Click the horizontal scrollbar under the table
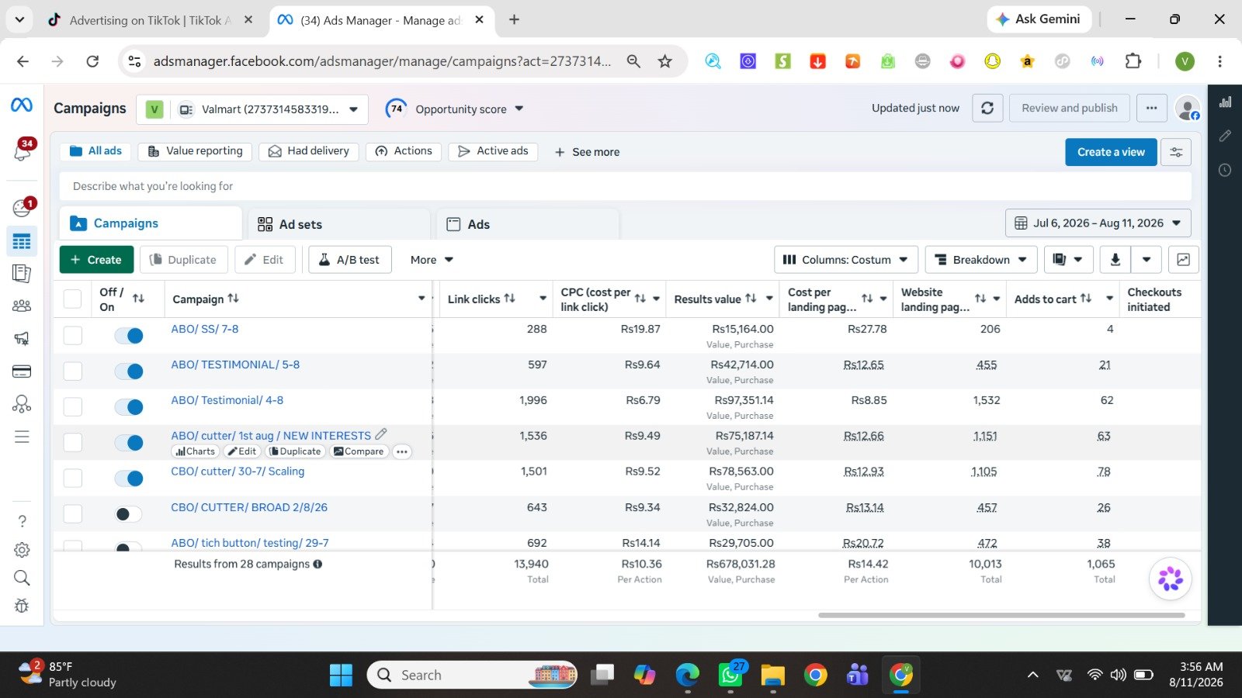The image size is (1242, 698). click(1001, 615)
